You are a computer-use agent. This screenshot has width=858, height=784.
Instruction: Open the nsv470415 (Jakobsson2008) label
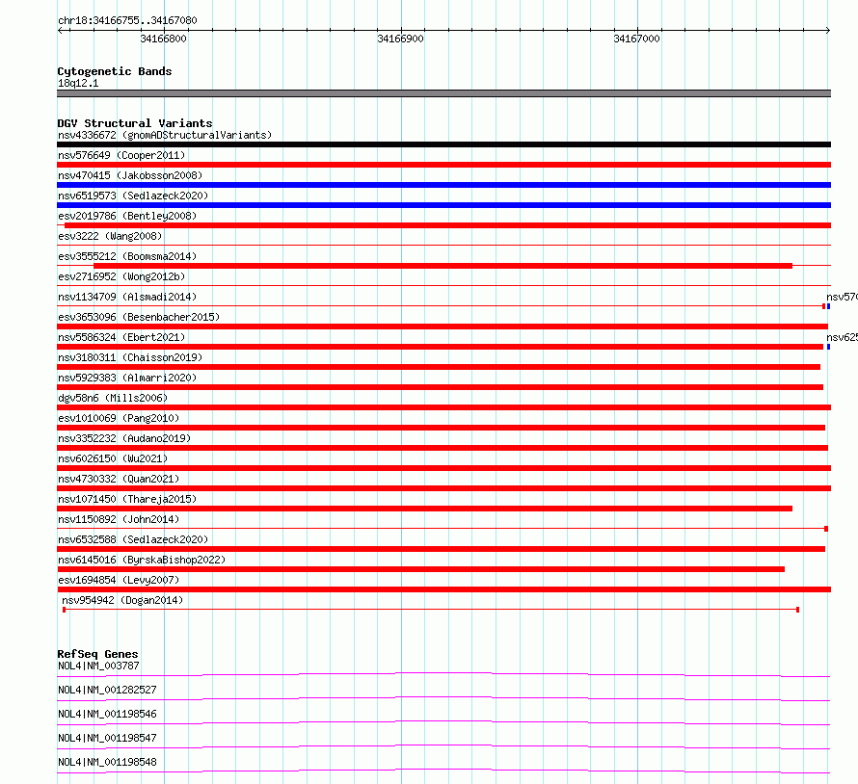tap(130, 175)
